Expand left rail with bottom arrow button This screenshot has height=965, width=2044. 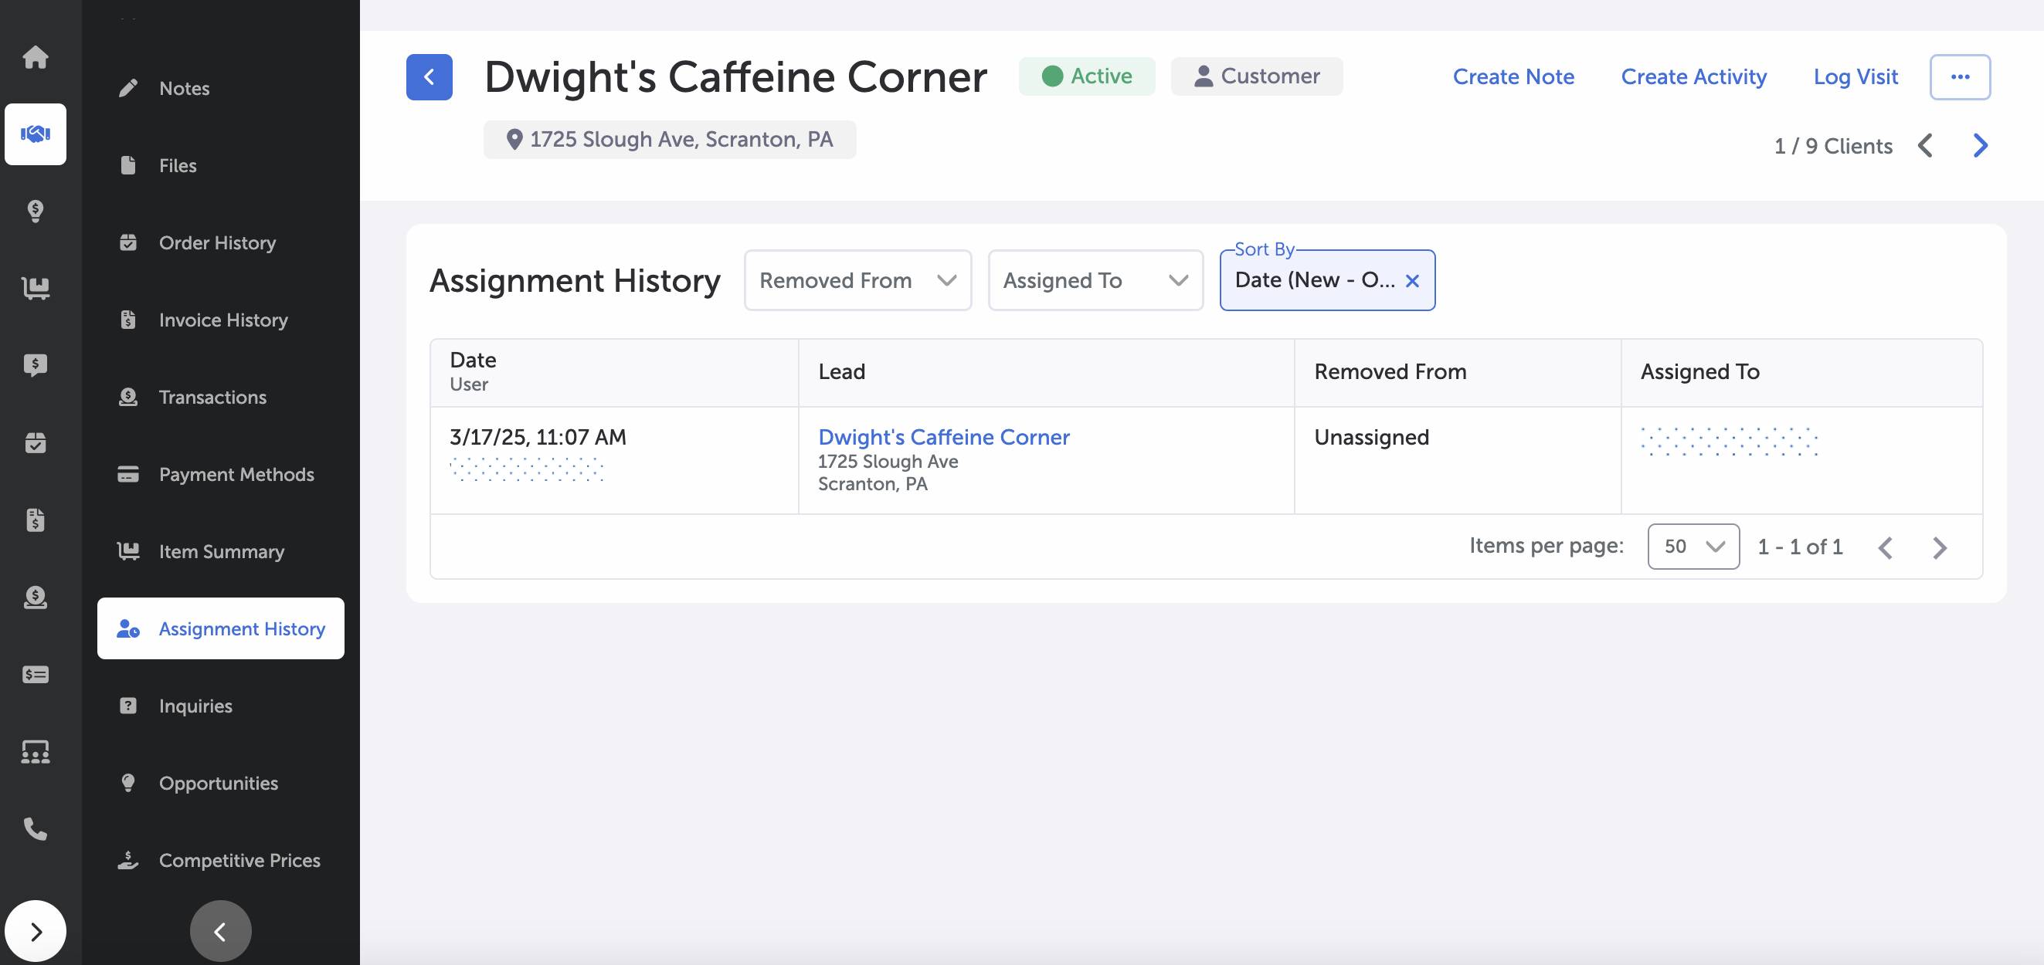35,931
